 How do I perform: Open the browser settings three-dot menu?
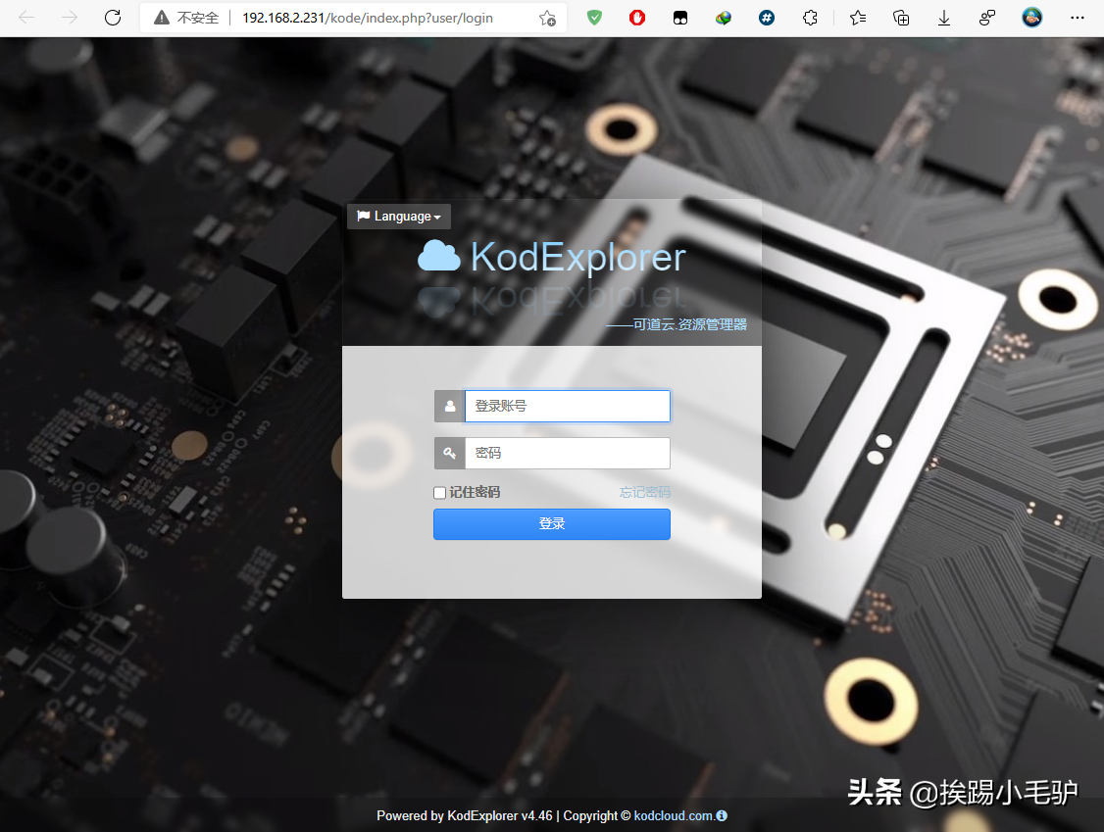point(1078,18)
